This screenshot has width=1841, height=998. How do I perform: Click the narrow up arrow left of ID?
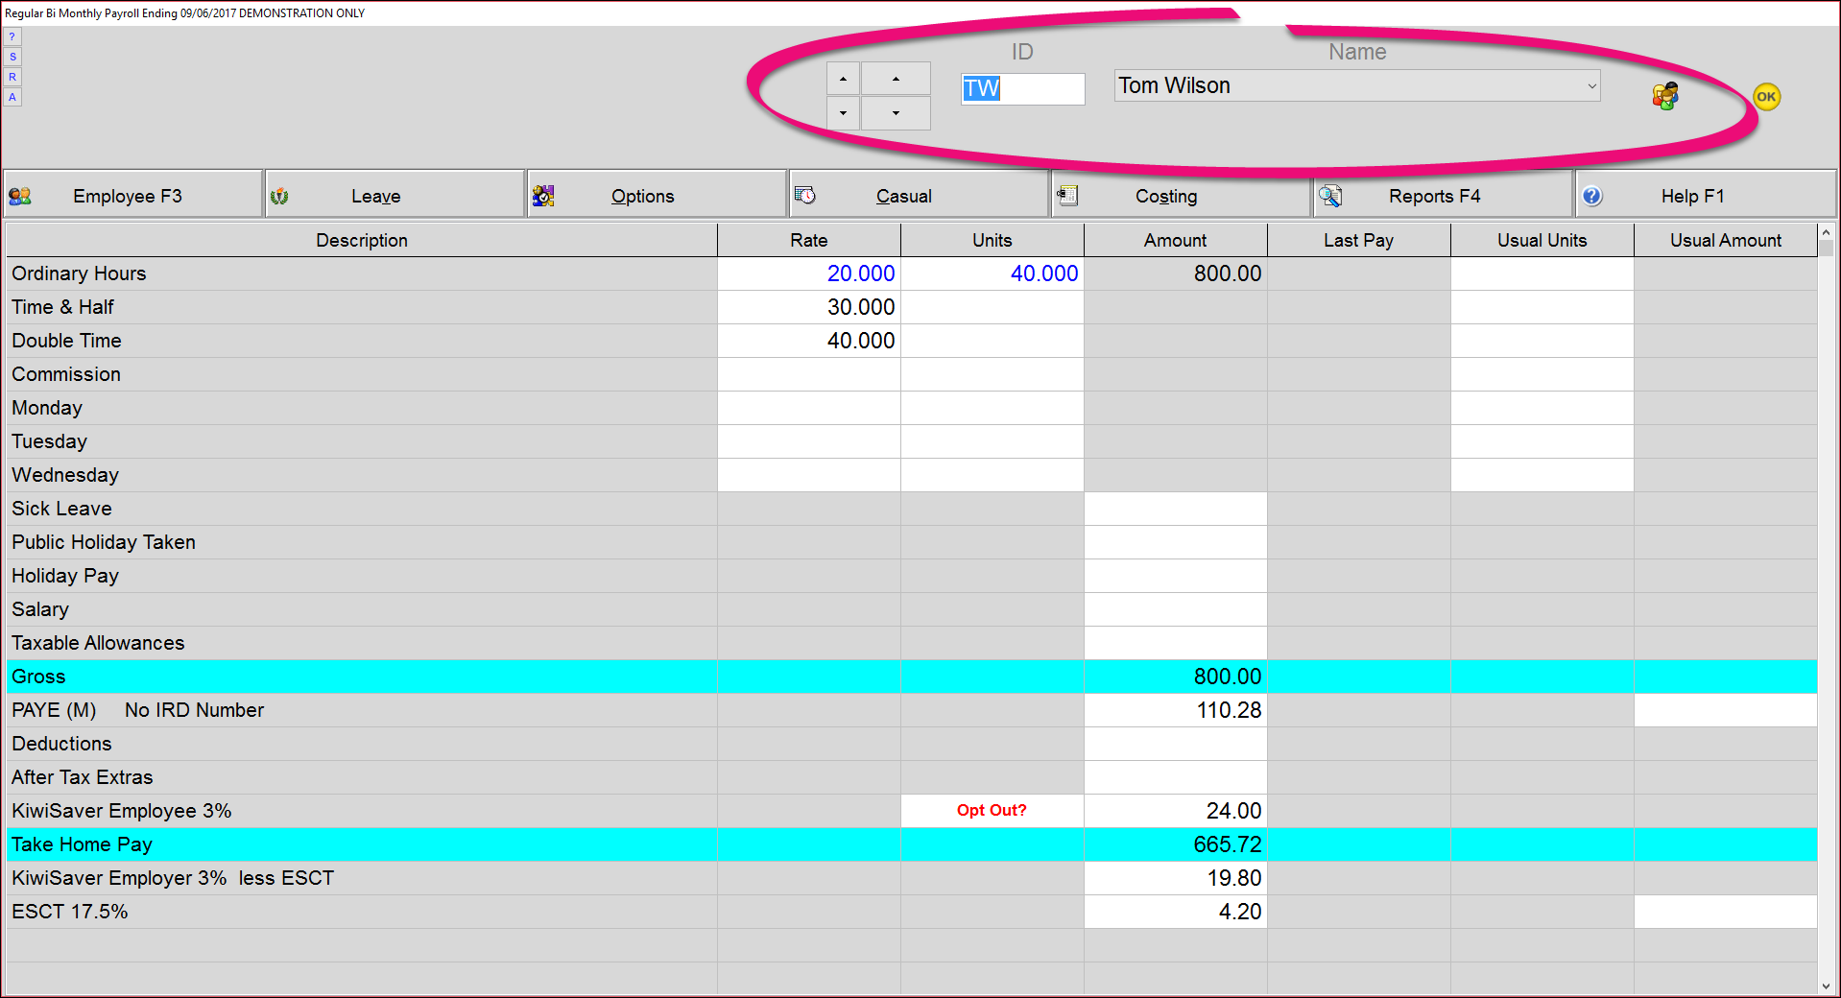click(x=843, y=79)
